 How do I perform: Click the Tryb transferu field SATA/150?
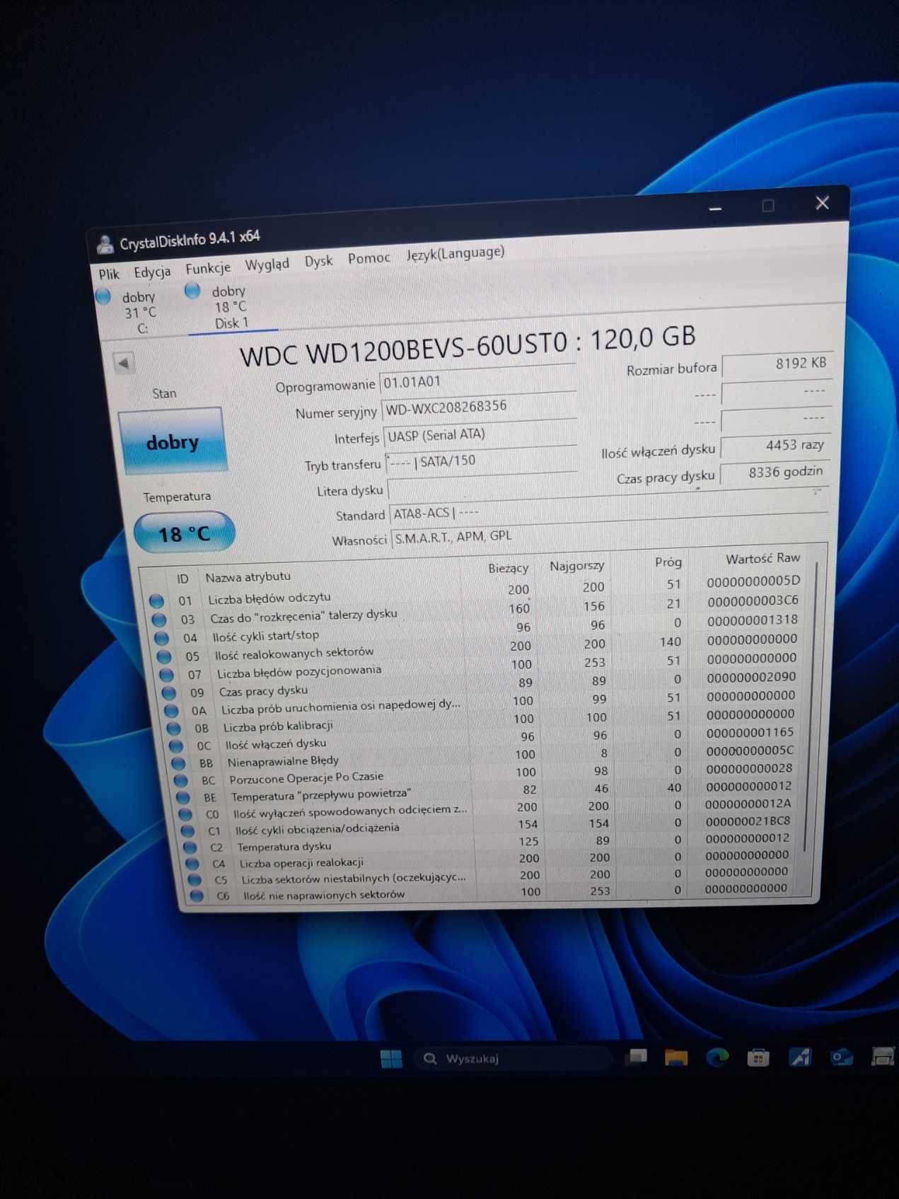[x=481, y=461]
